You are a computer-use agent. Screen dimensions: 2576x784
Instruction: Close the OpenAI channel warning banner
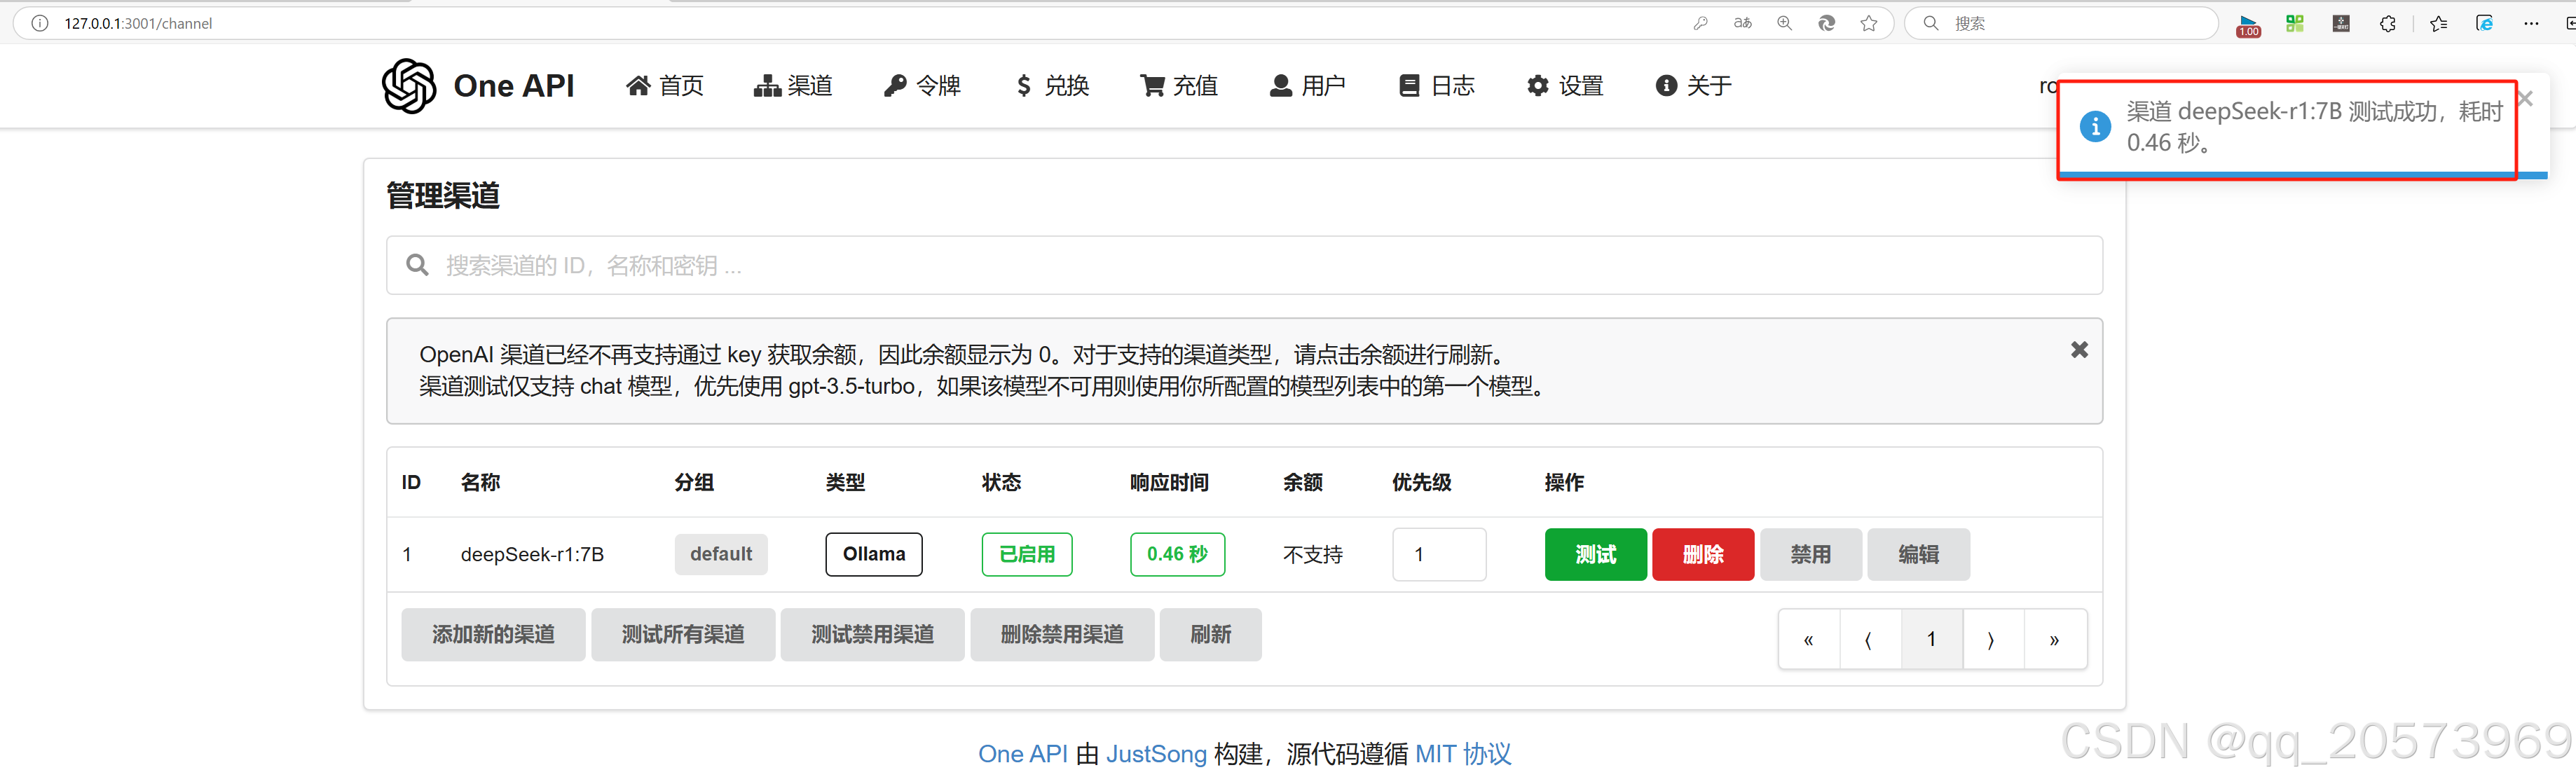(2079, 349)
